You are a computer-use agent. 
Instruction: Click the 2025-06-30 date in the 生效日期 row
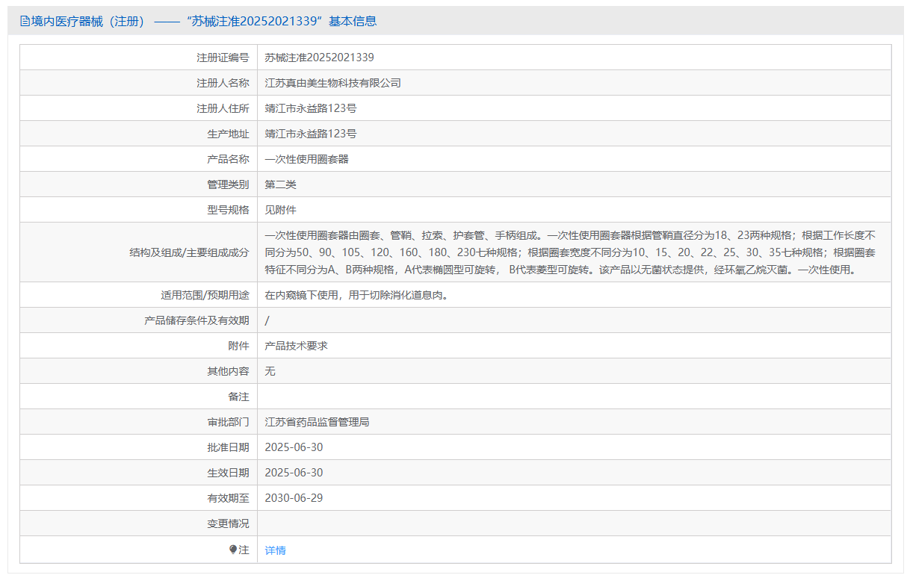point(294,473)
